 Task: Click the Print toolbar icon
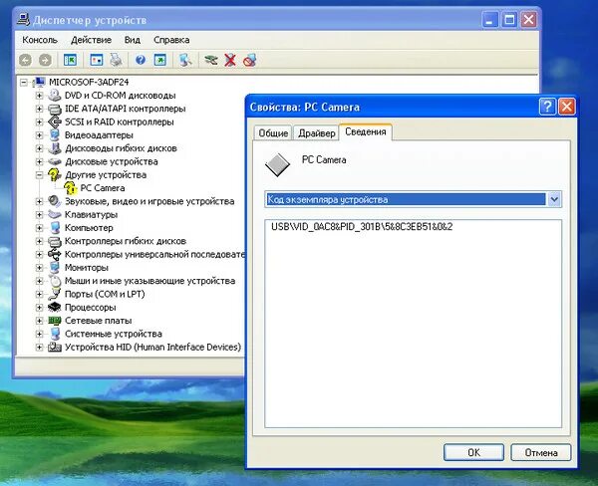116,60
